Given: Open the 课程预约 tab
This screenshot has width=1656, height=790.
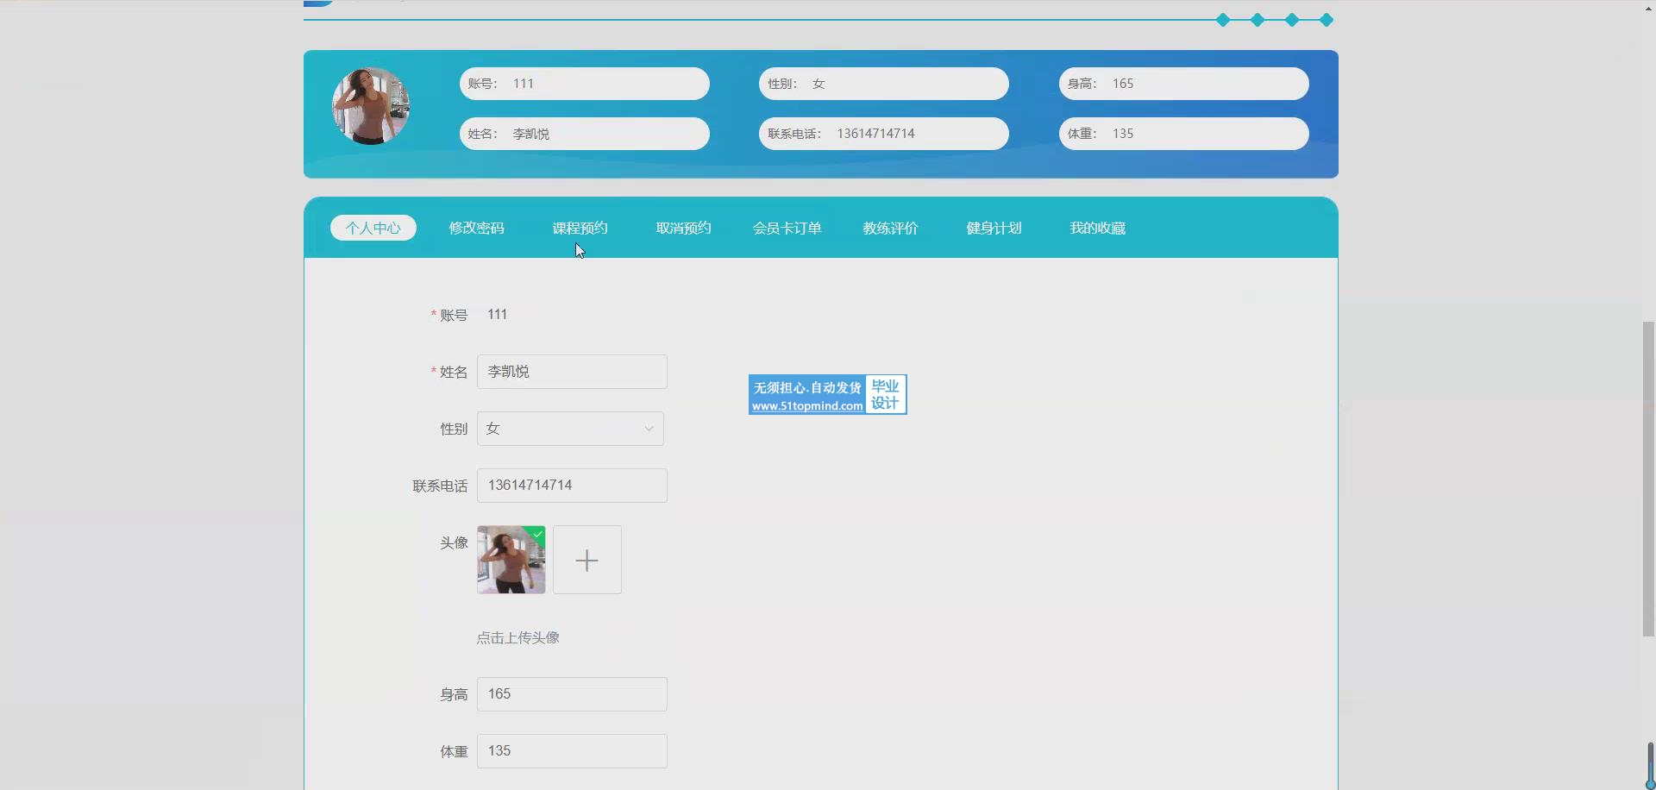Looking at the screenshot, I should click(x=580, y=228).
